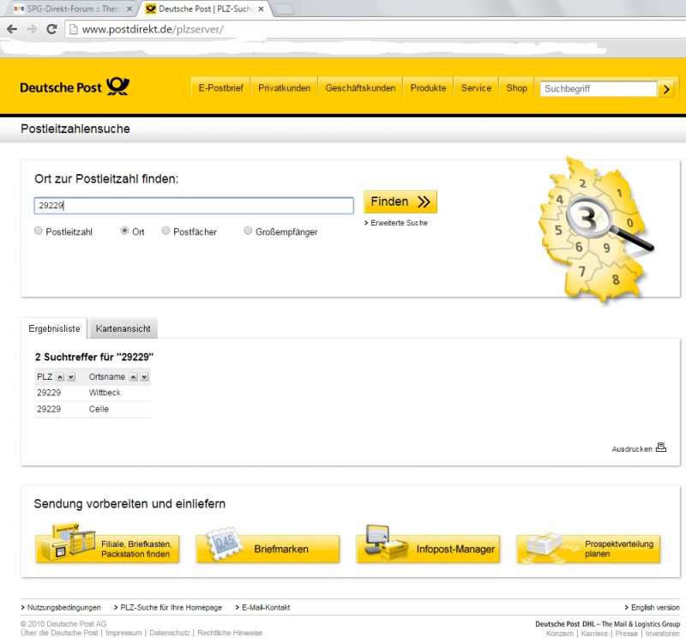Screen dimensions: 686x643
Task: Click the brochure stack icon
Action: [x=546, y=544]
